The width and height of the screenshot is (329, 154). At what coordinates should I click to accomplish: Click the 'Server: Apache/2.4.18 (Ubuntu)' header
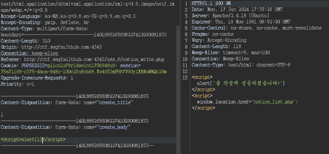pos(231,16)
